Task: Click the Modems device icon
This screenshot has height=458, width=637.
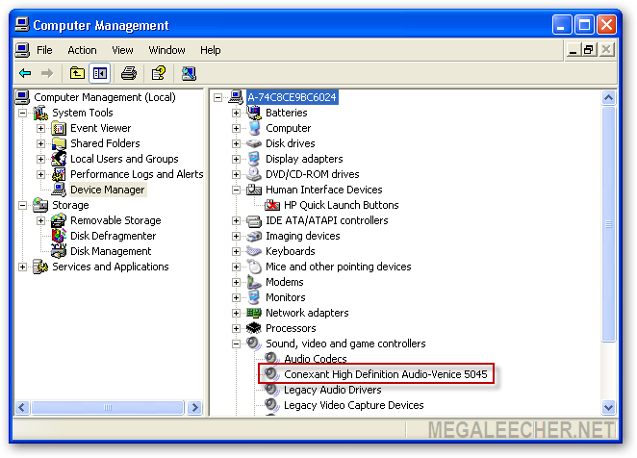Action: point(254,282)
